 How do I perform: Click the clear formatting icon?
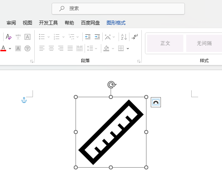(x=8, y=37)
